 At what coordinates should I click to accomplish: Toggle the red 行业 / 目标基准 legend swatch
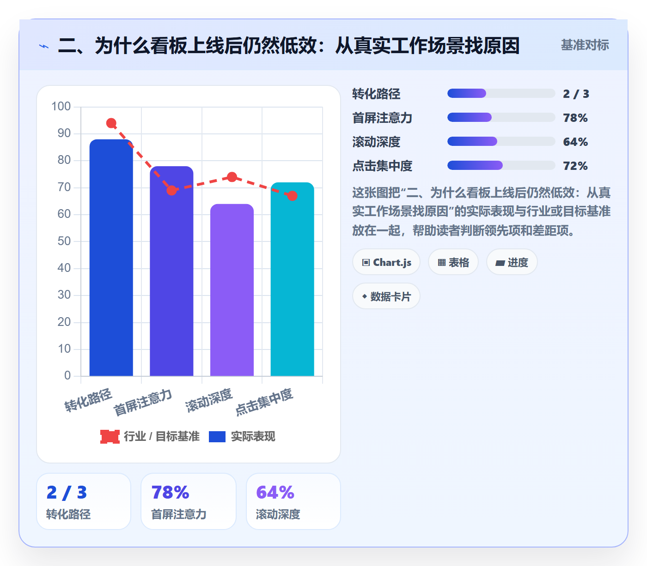[110, 436]
